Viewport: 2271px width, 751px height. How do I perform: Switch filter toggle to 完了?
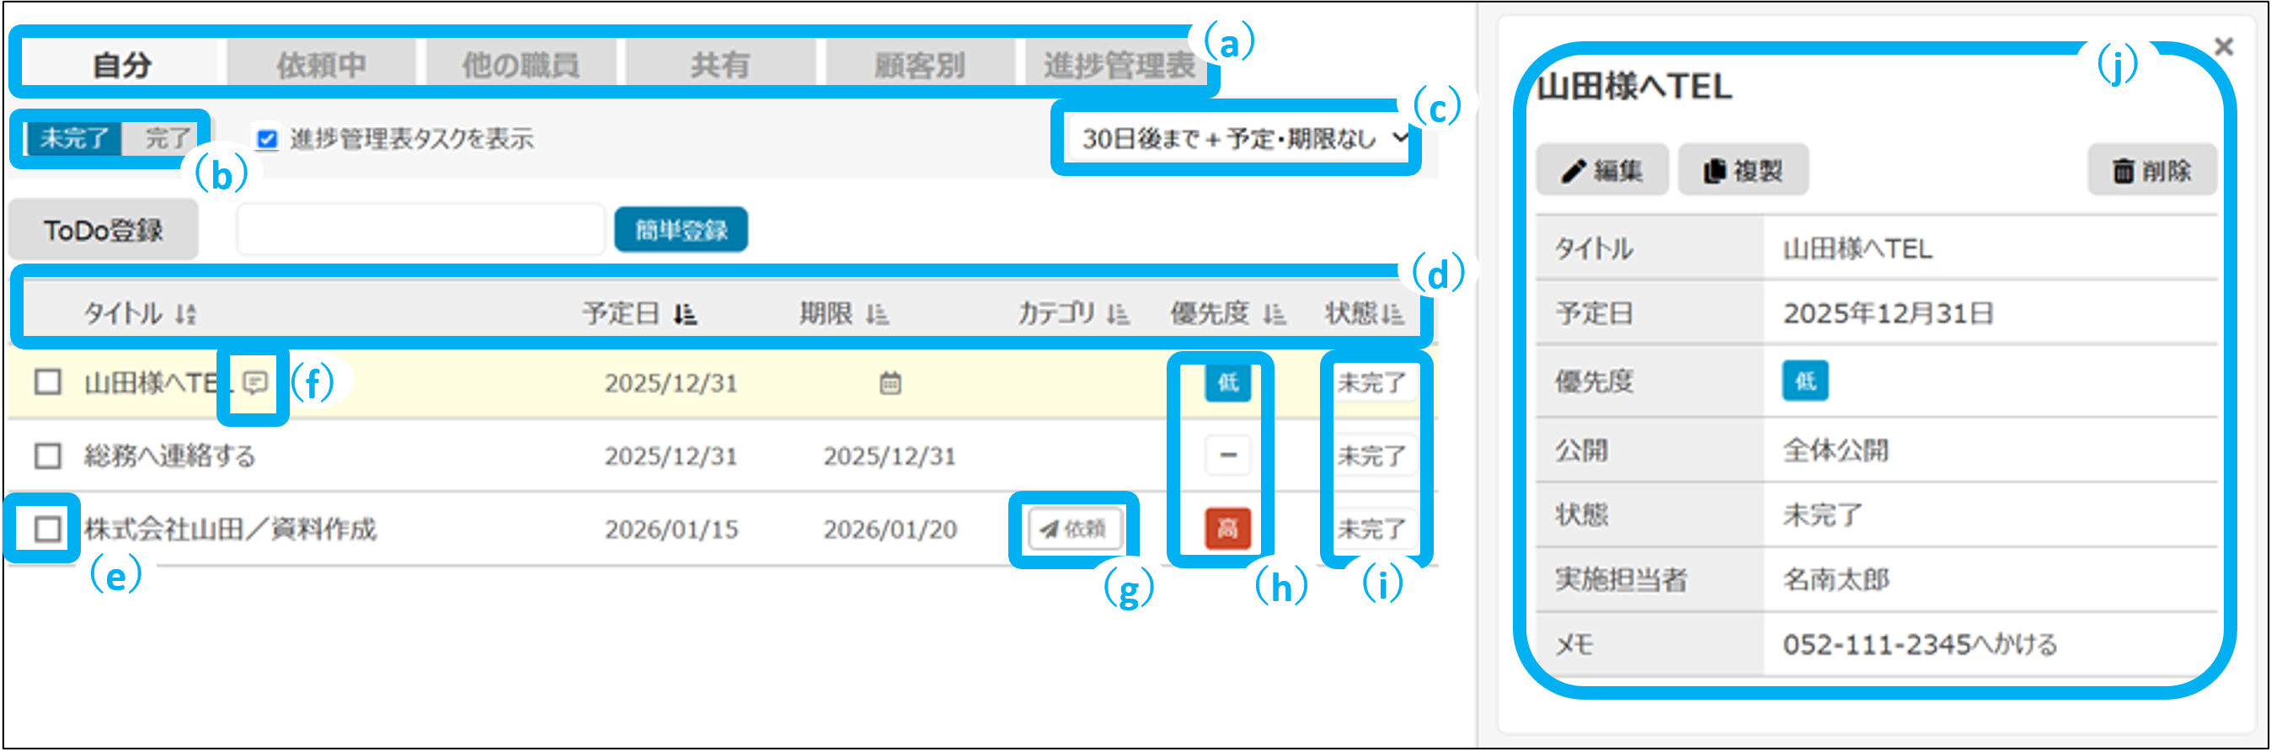(167, 138)
